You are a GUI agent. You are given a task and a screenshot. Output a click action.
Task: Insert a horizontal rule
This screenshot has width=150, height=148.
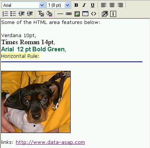coord(60,14)
